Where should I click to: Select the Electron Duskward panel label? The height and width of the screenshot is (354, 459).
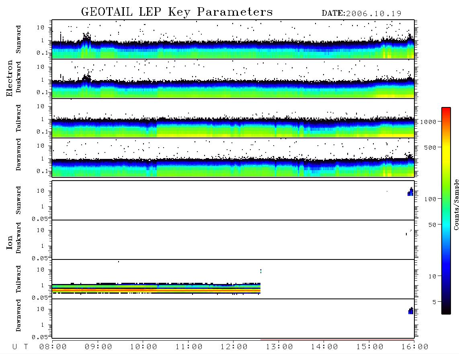pos(18,77)
